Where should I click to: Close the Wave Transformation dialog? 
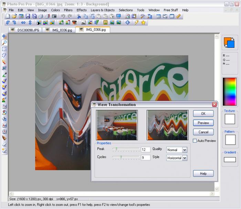214,104
